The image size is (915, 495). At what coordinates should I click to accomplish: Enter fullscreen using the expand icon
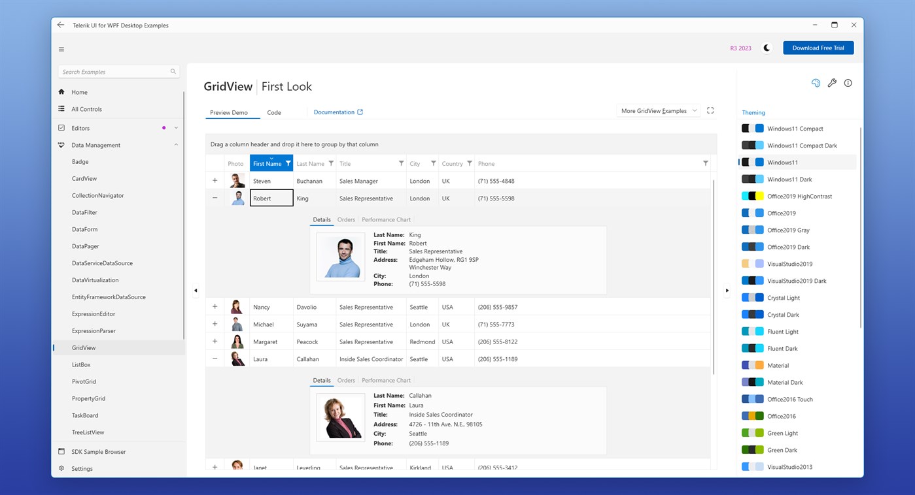(710, 110)
